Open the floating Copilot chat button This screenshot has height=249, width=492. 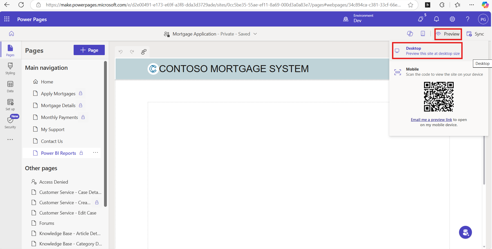465,232
